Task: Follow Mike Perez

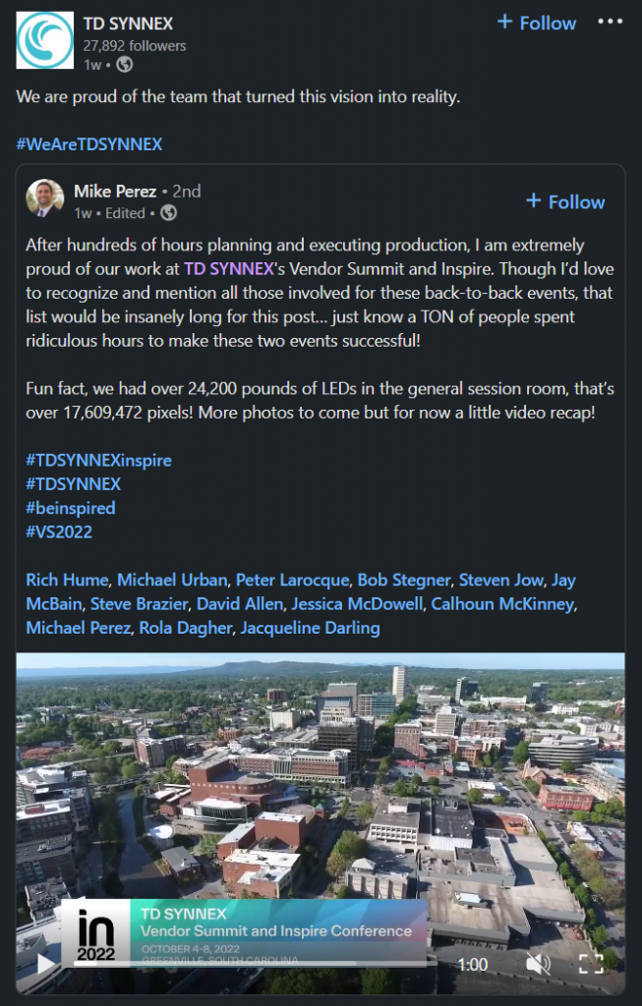Action: point(565,201)
